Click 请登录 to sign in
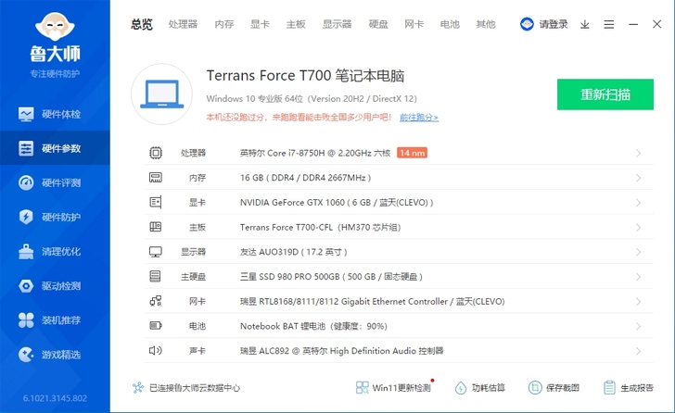Image resolution: width=675 pixels, height=413 pixels. coord(545,24)
